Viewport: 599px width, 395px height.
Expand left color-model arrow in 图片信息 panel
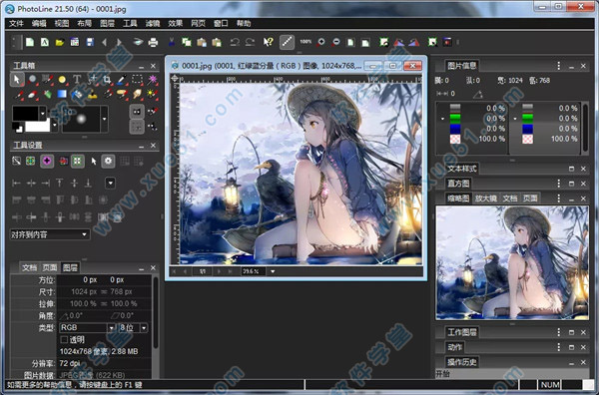tap(442, 119)
